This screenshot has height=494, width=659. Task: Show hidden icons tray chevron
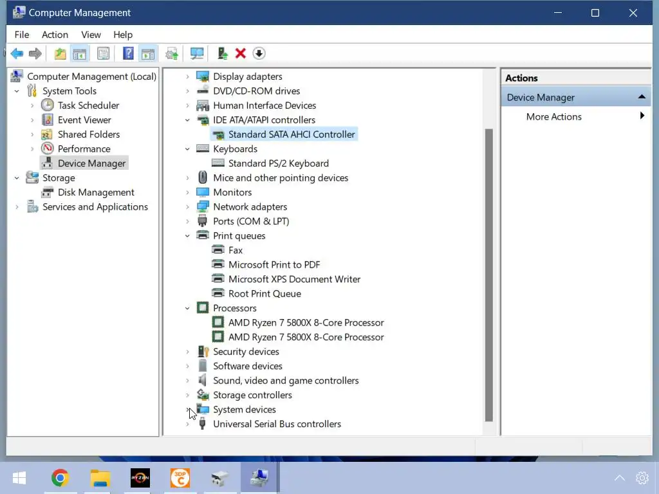(x=620, y=478)
